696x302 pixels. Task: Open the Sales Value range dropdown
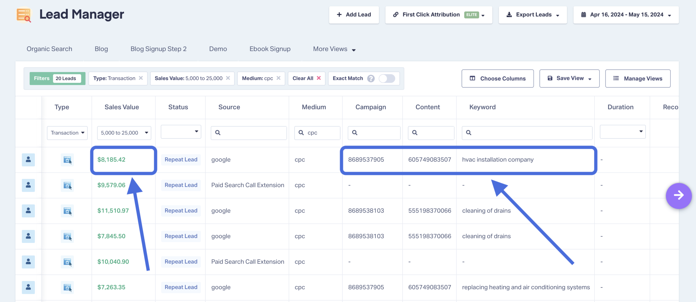pos(124,133)
